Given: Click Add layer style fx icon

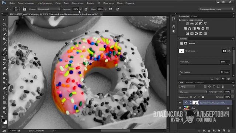Looking at the screenshot, I should [x=204, y=131].
